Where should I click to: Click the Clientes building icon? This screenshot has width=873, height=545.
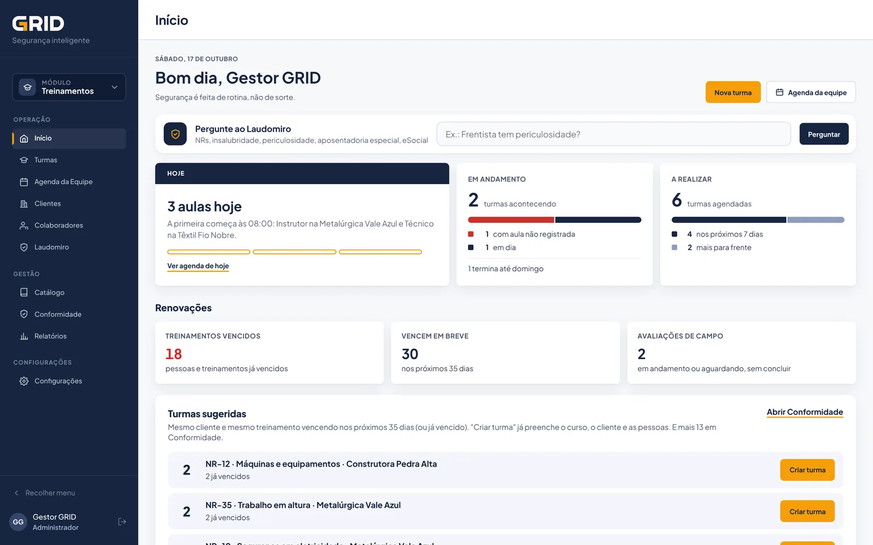[24, 204]
